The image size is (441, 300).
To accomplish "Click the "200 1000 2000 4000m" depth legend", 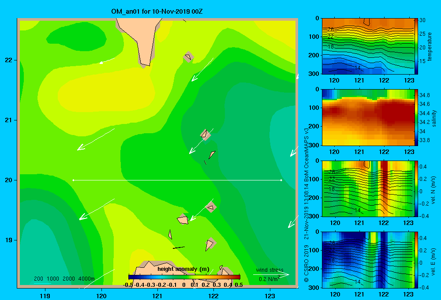I will coord(64,279).
